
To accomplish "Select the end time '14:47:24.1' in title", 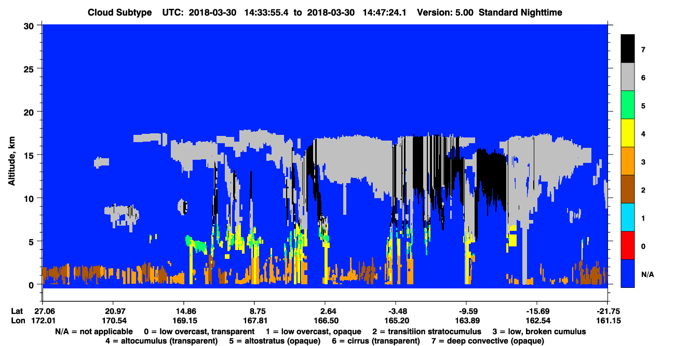I will 385,12.
